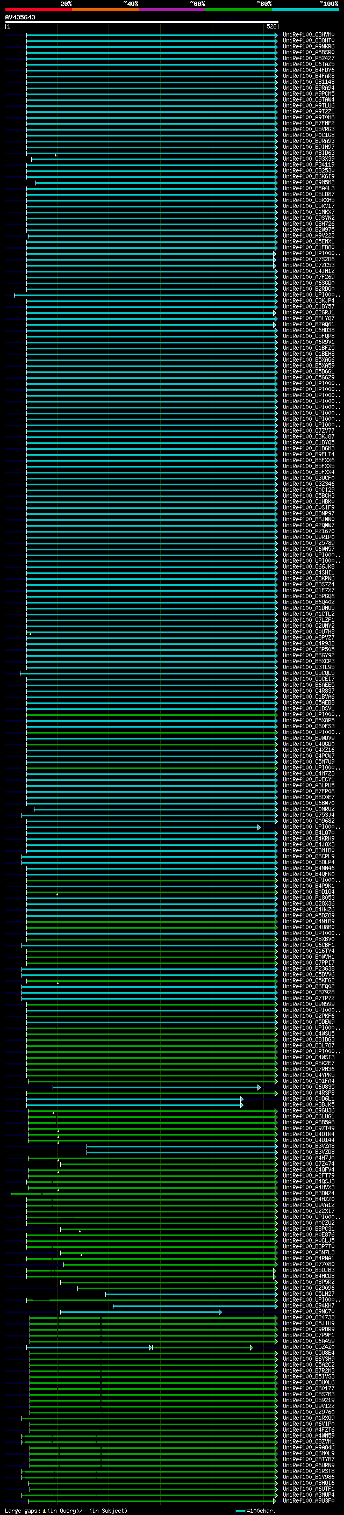This screenshot has width=344, height=1515.
Task: Click the UniRef100_P0C1G8 label
Action: [309, 135]
